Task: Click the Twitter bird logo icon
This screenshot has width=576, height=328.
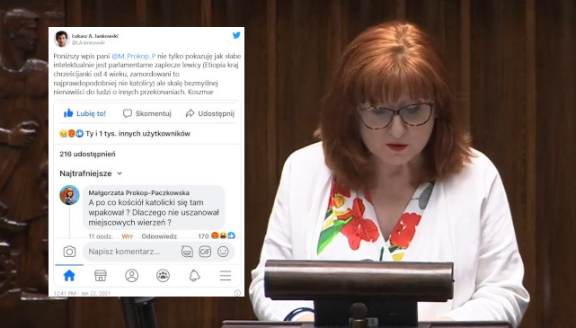Action: tap(236, 35)
